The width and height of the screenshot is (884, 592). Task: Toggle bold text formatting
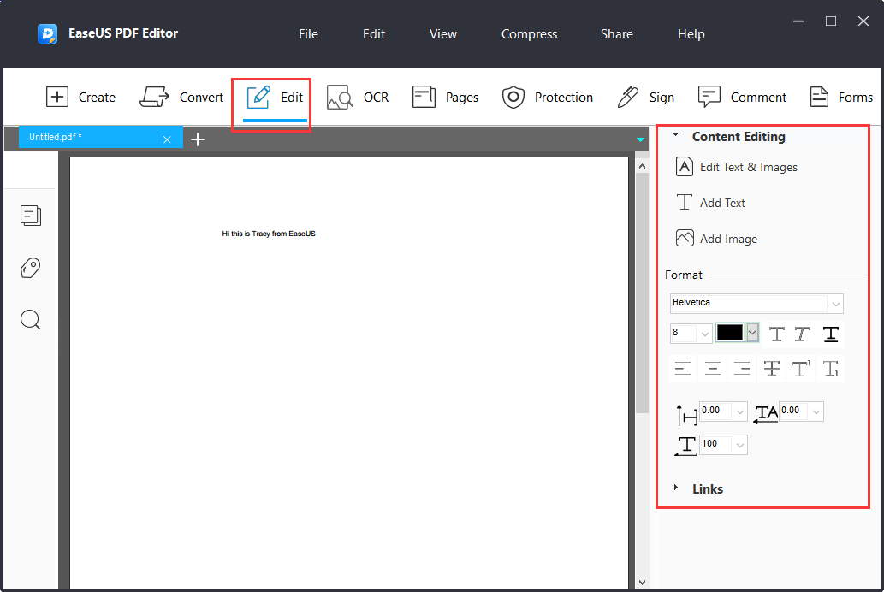tap(776, 334)
